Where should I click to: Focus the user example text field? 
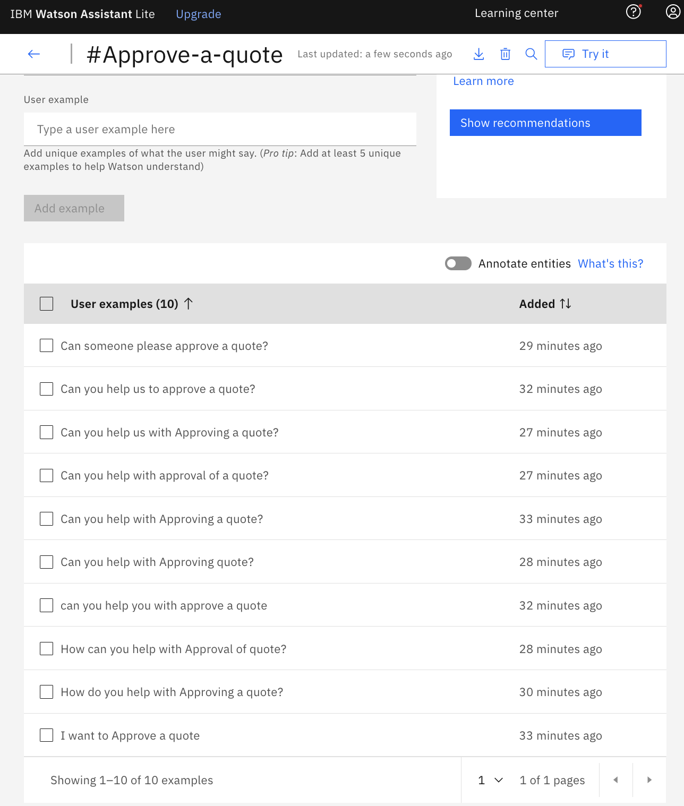pos(220,130)
